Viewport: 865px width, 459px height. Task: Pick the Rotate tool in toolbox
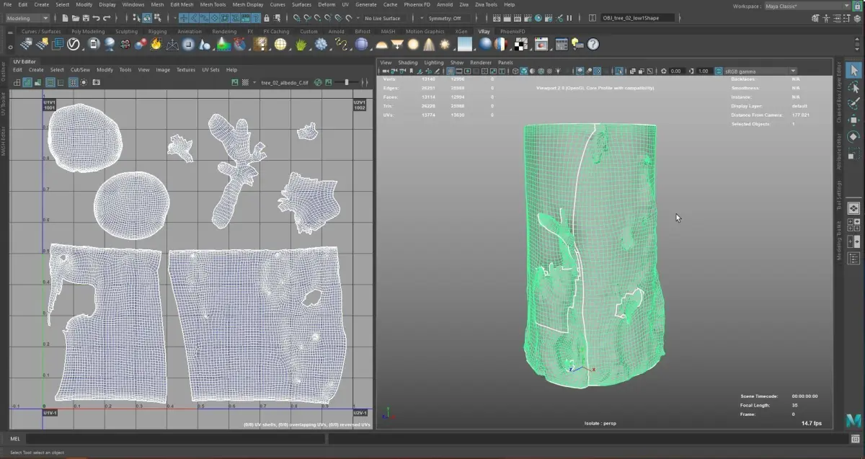click(x=854, y=137)
